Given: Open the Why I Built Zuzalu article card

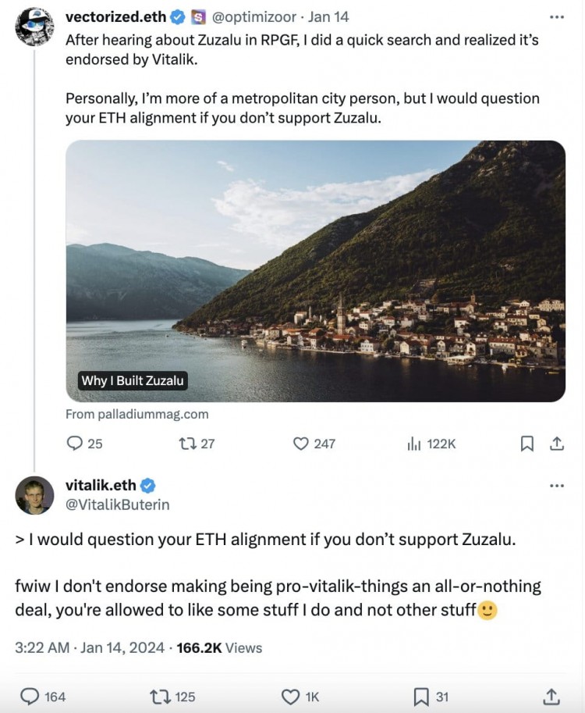Looking at the screenshot, I should point(316,271).
